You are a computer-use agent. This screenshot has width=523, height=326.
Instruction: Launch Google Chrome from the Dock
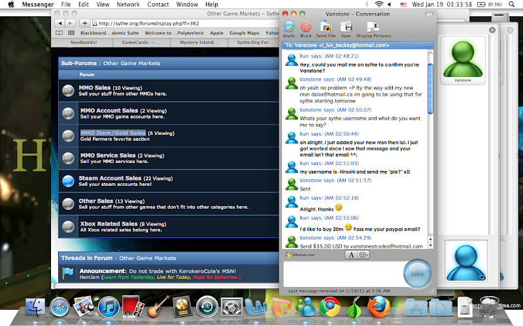[x=329, y=306]
